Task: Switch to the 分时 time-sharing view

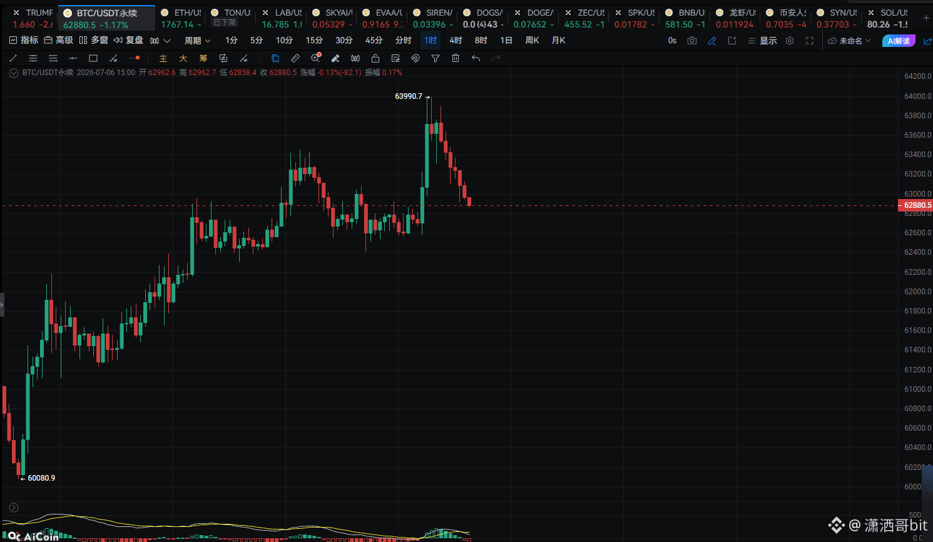Action: click(x=404, y=41)
